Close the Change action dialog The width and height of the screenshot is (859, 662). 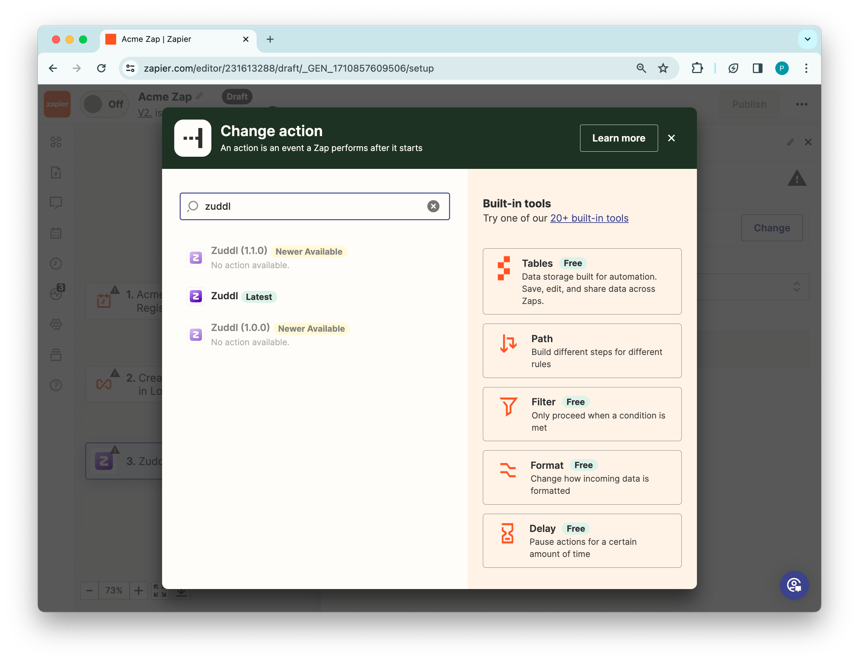(x=671, y=138)
